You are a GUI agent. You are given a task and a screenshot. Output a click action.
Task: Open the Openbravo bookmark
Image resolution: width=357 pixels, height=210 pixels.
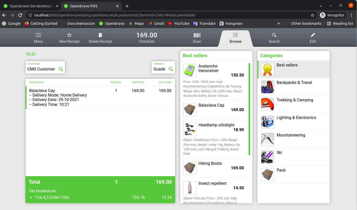[112, 24]
